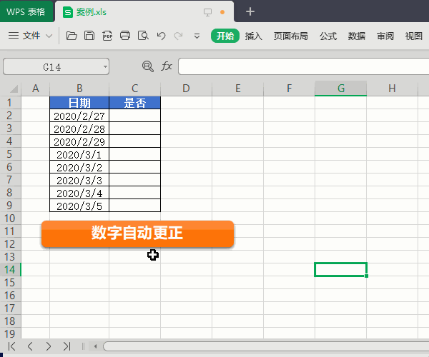
Task: Click the orange 数字自动更正 button
Action: click(x=137, y=233)
